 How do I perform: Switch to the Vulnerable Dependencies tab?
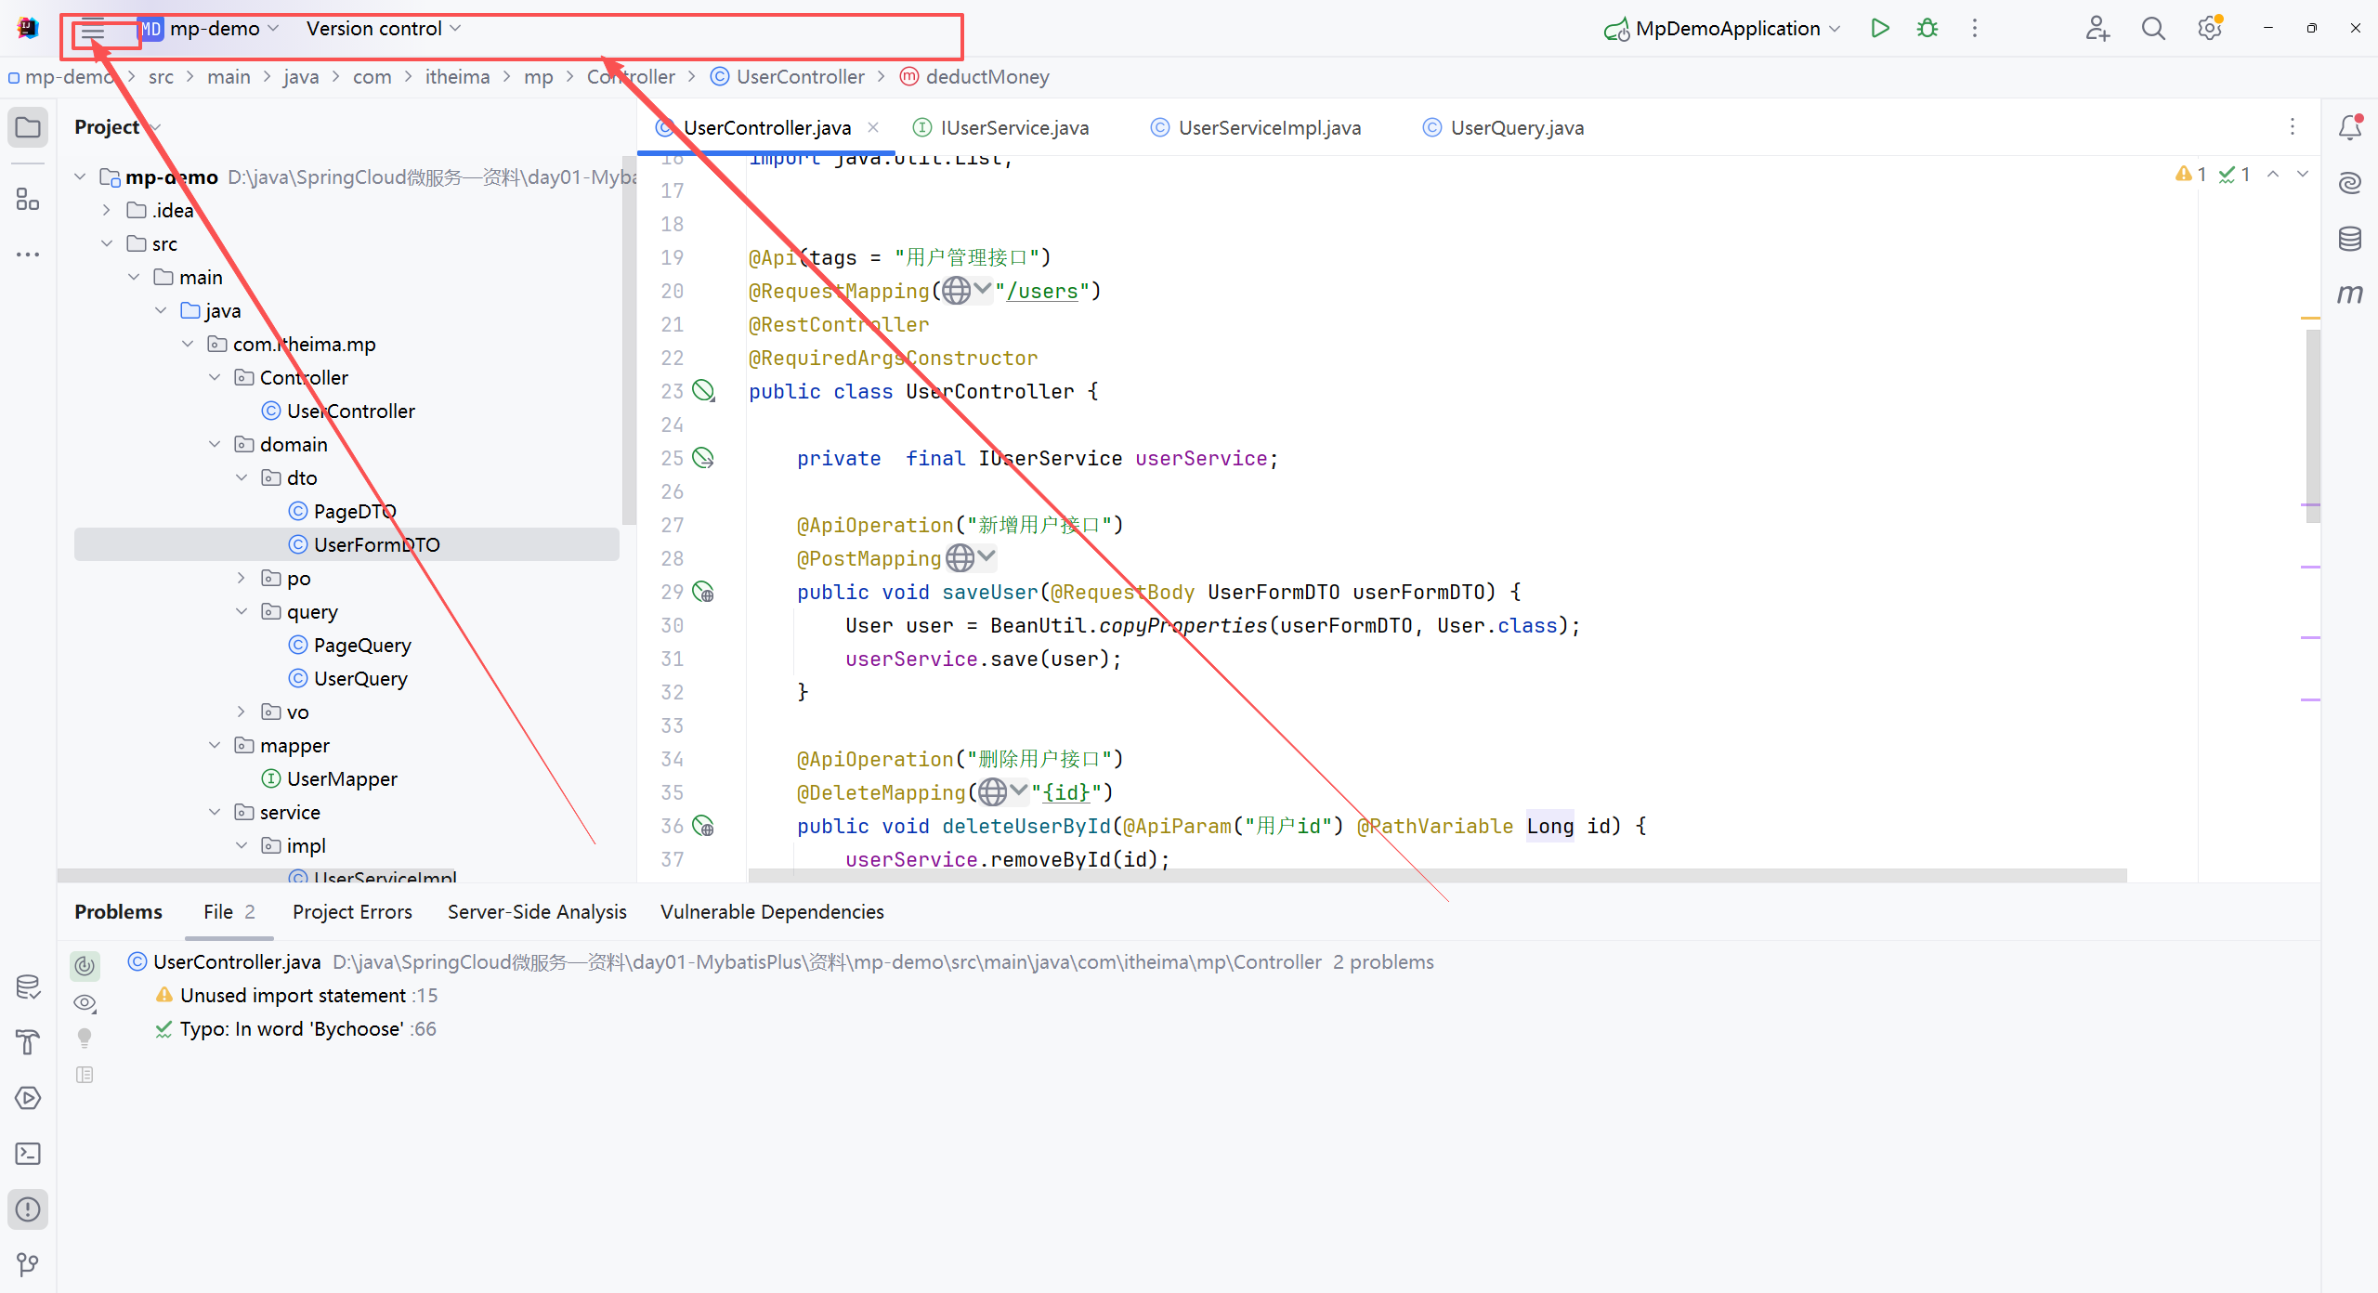771,912
